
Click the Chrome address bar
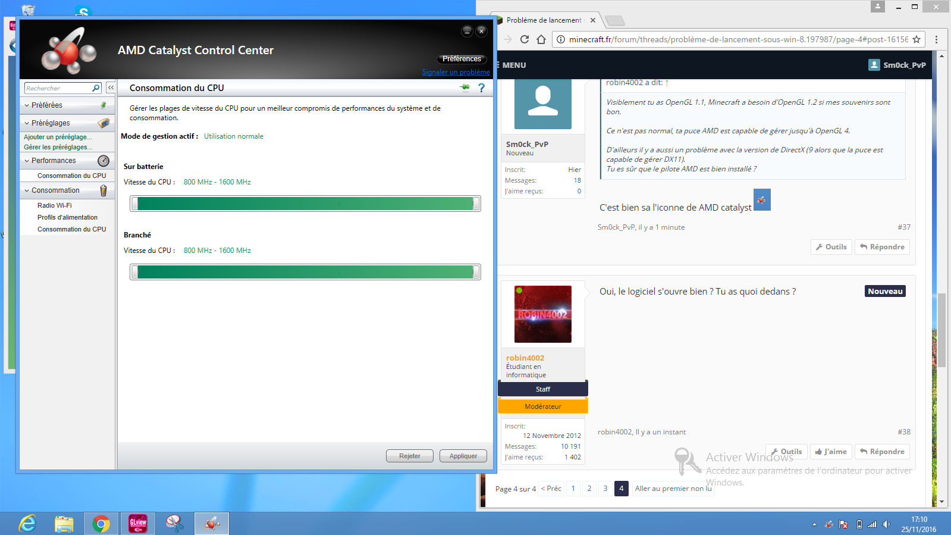pos(738,39)
